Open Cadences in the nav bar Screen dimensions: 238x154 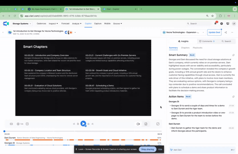[x=41, y=24]
